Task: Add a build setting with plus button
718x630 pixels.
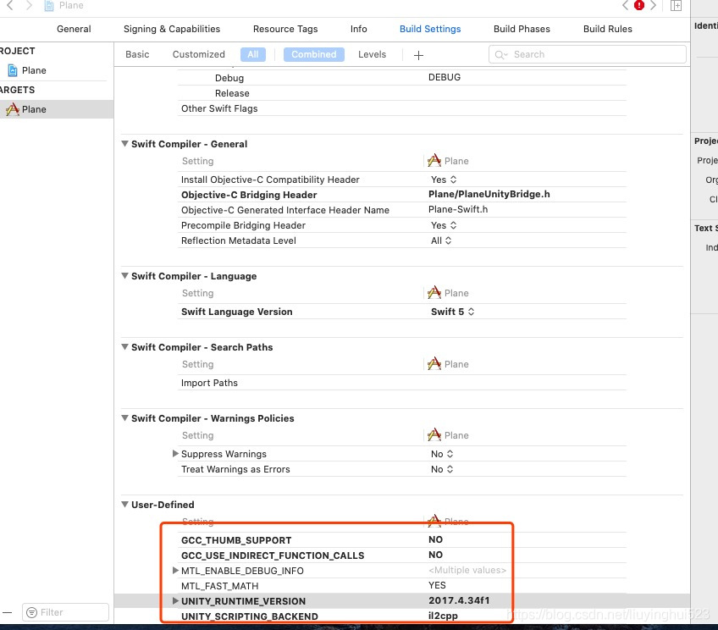Action: [x=418, y=55]
